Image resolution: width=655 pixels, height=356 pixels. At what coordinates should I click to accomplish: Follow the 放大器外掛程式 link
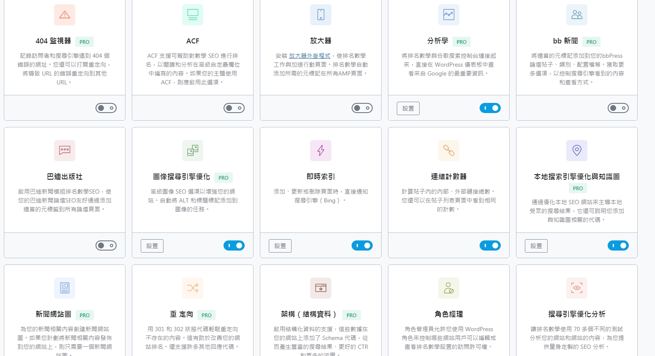tap(310, 56)
